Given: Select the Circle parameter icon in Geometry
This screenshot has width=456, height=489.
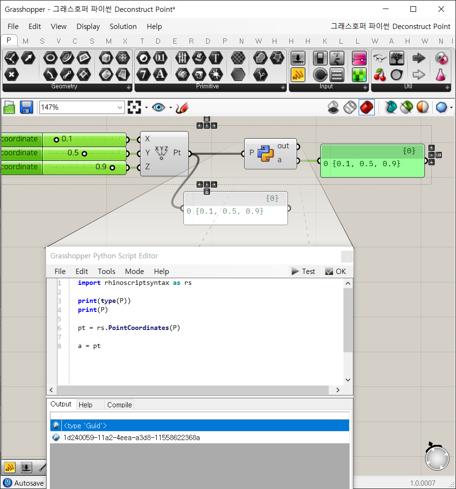Looking at the screenshot, I should [50, 58].
